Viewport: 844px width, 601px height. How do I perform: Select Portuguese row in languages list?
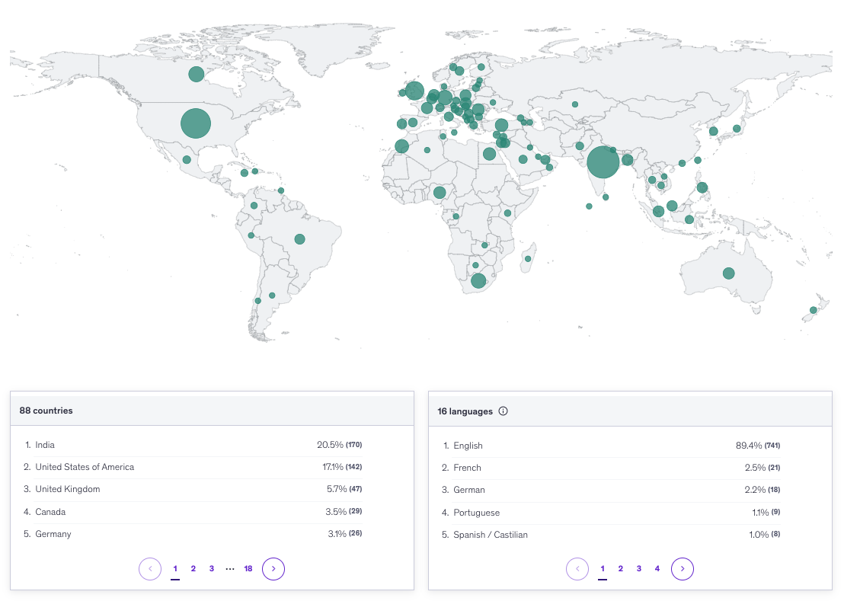pos(611,512)
